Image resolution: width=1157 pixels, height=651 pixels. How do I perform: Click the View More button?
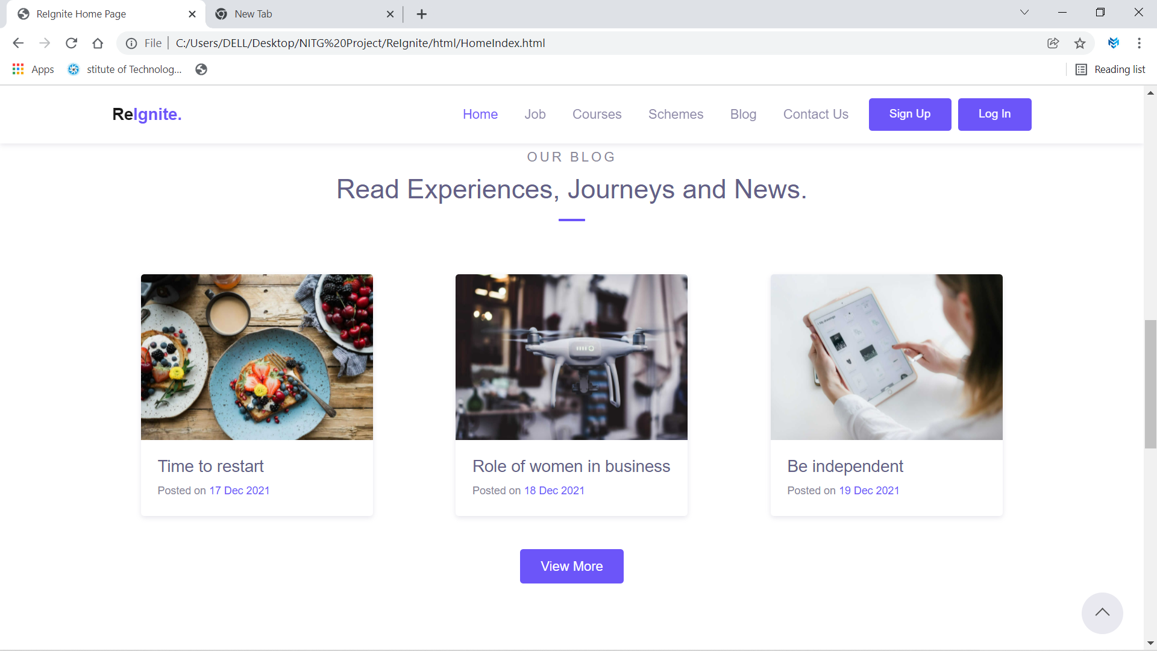tap(571, 566)
